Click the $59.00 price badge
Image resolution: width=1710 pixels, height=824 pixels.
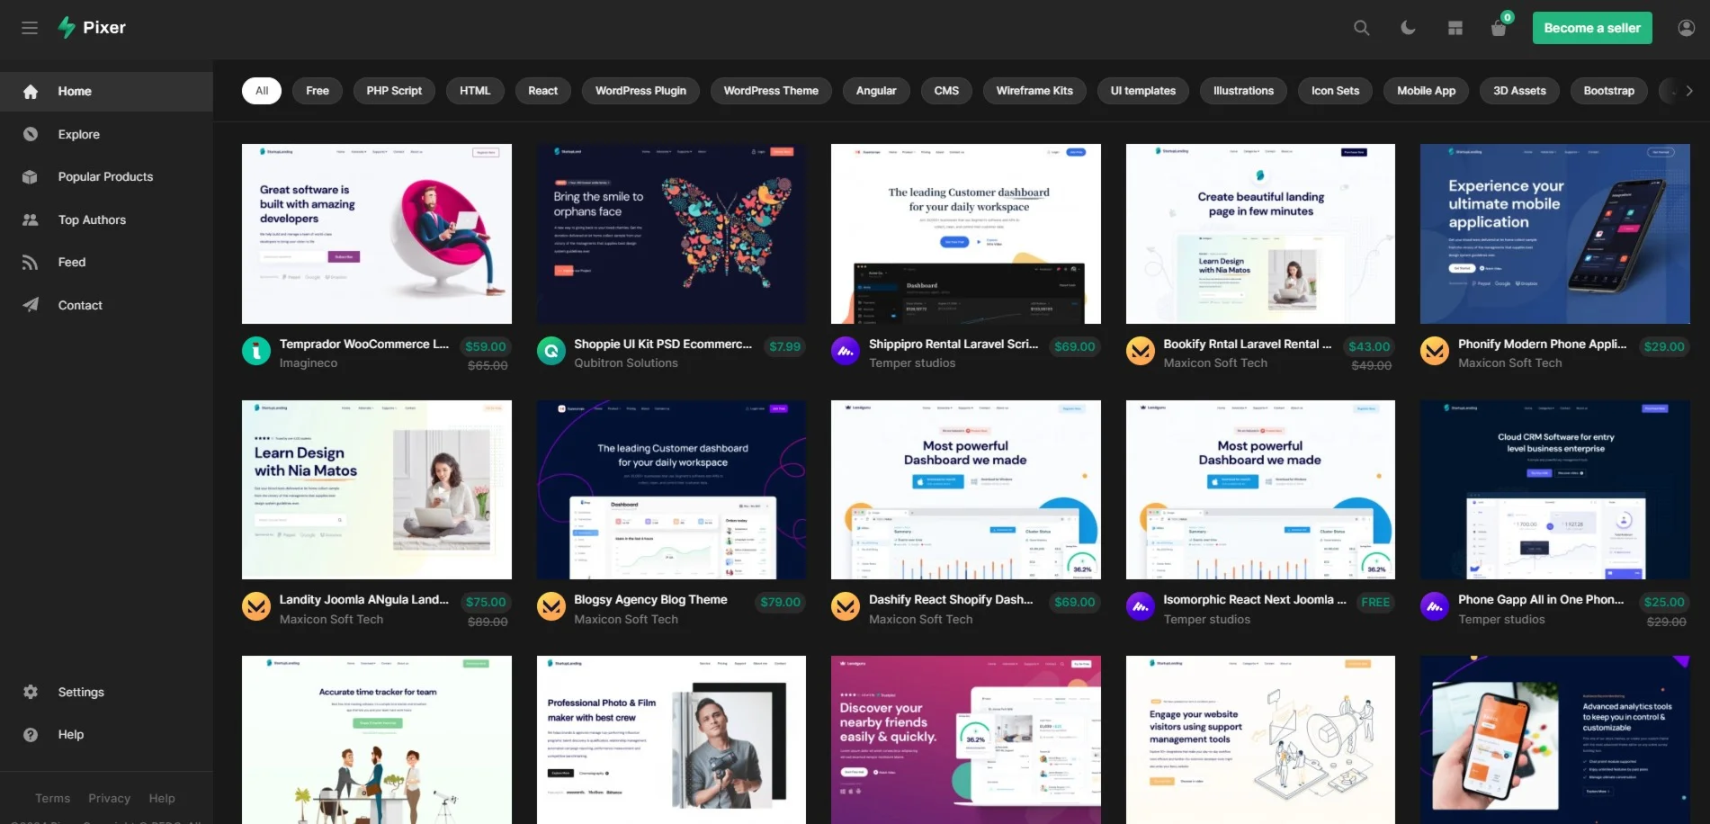tap(486, 346)
